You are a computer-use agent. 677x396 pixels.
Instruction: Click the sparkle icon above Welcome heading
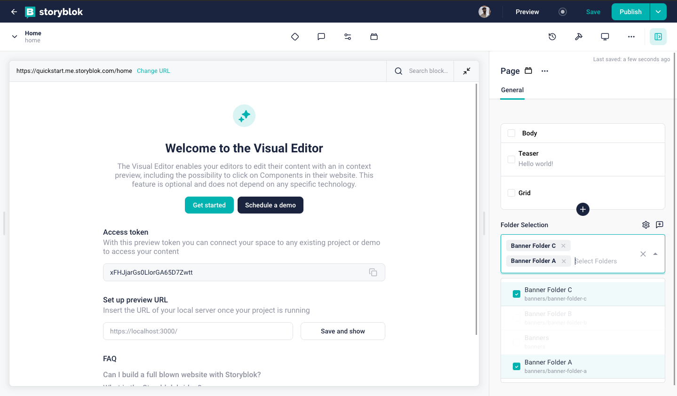point(244,116)
